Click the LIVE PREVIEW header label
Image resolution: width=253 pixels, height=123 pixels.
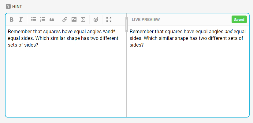(x=146, y=19)
